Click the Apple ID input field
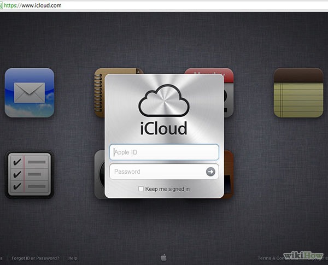The width and height of the screenshot is (328, 265). [164, 152]
